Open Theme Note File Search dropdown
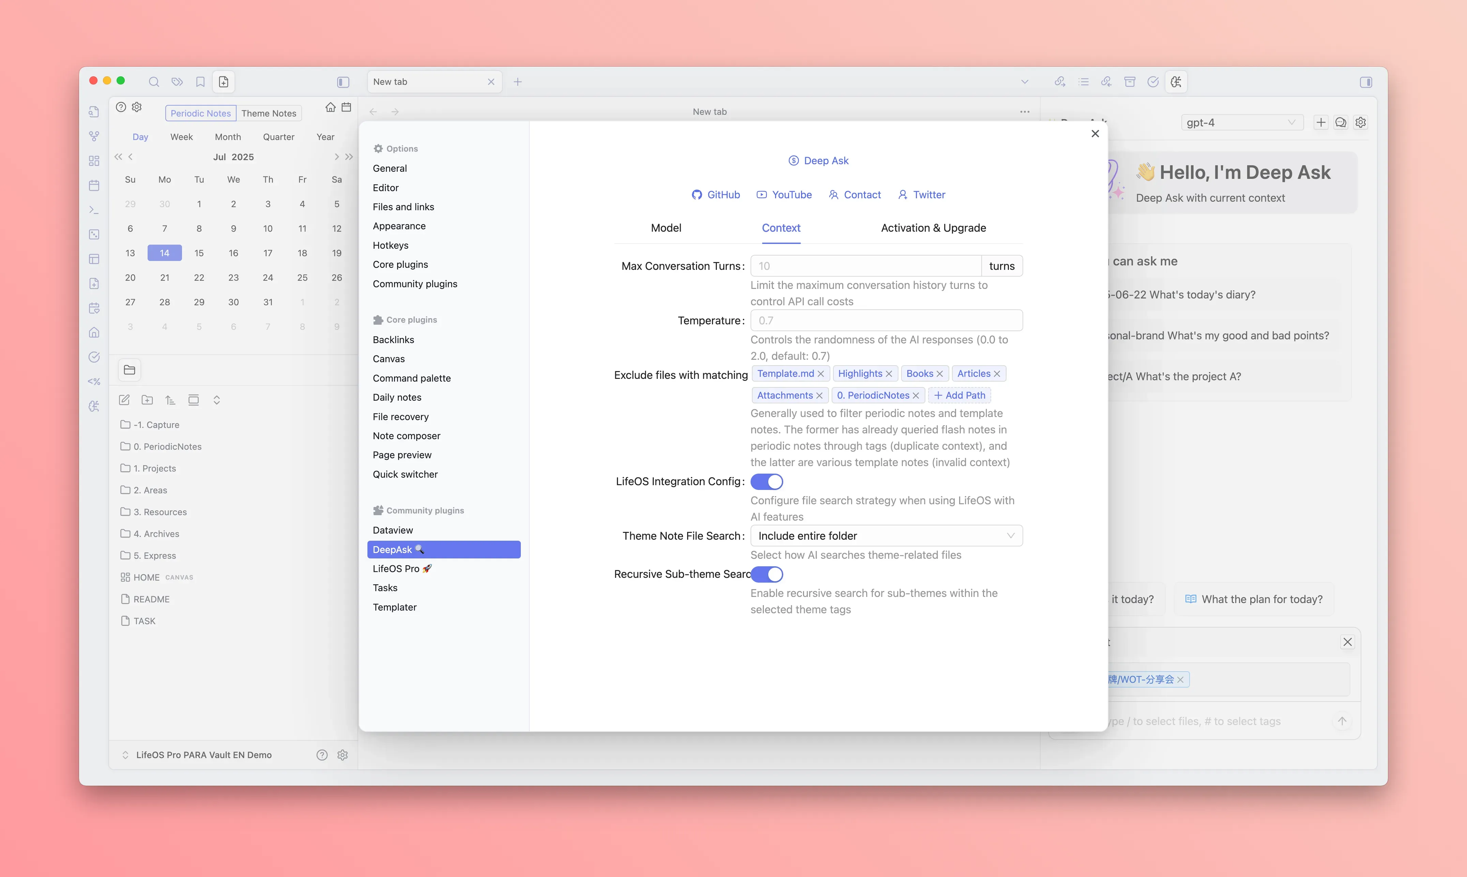 pos(886,536)
